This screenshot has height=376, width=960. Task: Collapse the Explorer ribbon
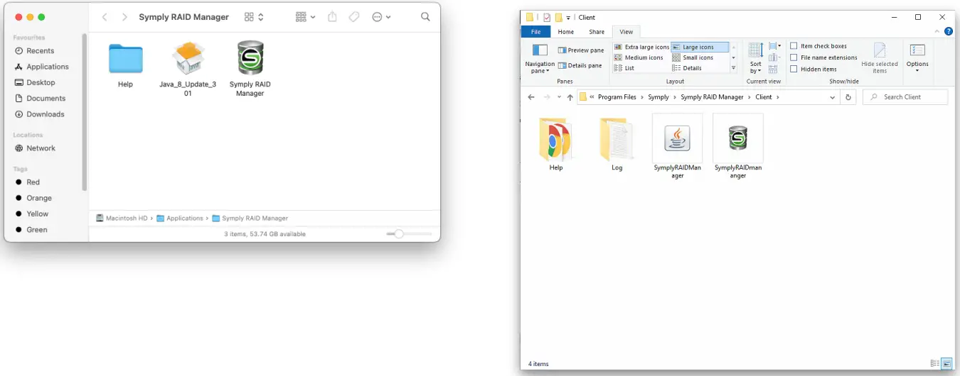coord(939,32)
